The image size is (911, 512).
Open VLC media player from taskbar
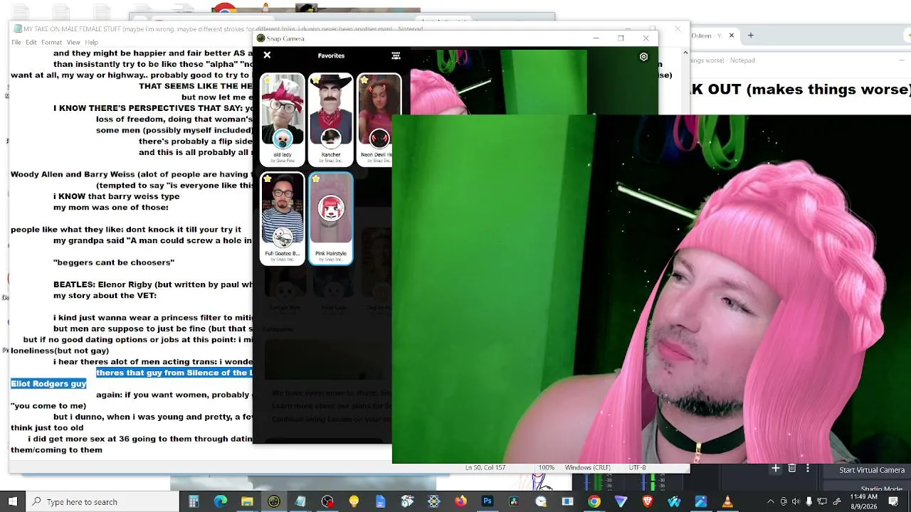[727, 502]
